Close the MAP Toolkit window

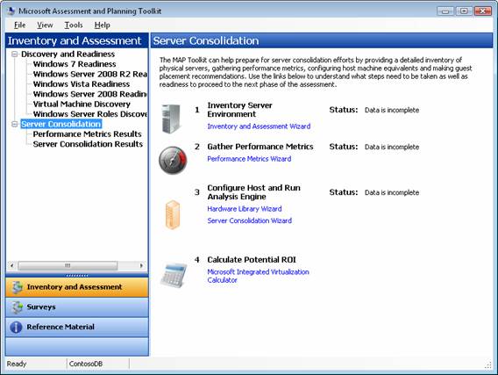coord(483,11)
